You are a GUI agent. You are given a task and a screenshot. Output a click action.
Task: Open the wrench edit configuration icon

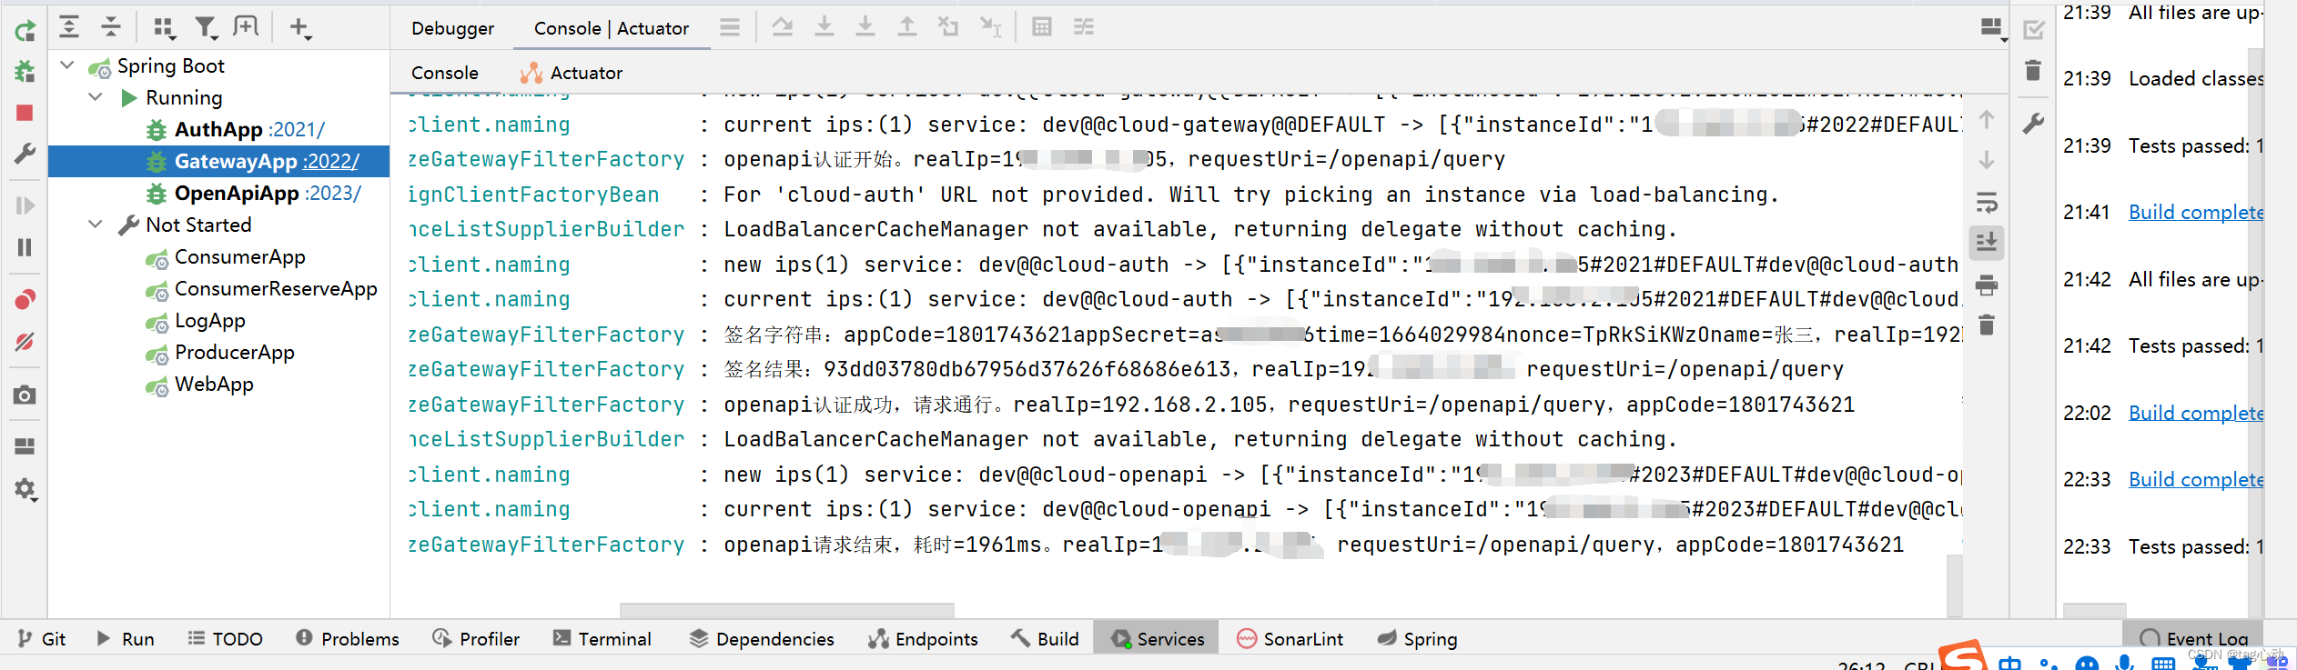[x=25, y=154]
